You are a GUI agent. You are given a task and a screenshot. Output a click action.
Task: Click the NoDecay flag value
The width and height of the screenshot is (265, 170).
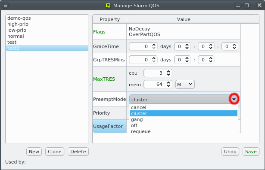[x=140, y=29]
